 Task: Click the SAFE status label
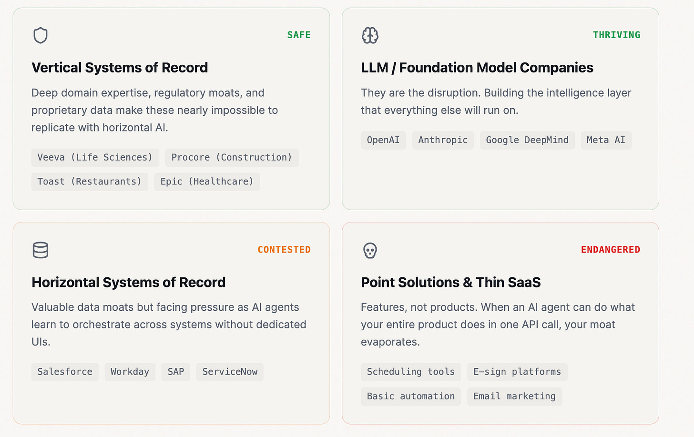coord(299,35)
